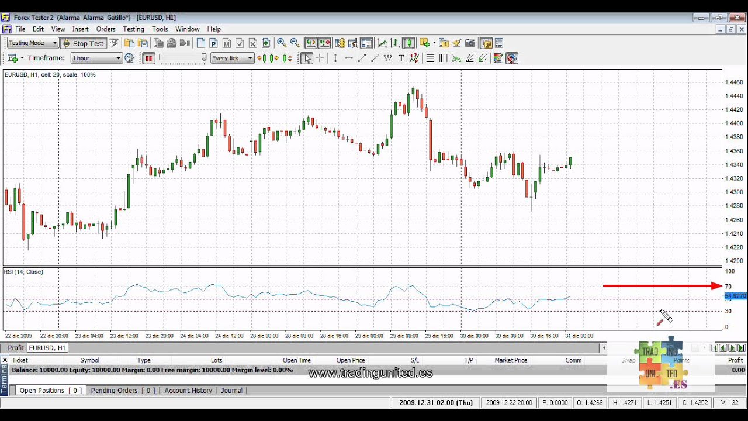Click the new order icon with plus

(12, 58)
